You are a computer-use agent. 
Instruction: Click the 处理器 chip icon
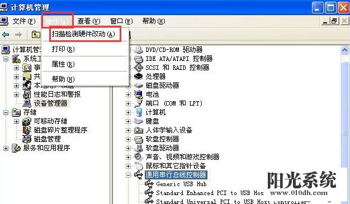coord(139,77)
